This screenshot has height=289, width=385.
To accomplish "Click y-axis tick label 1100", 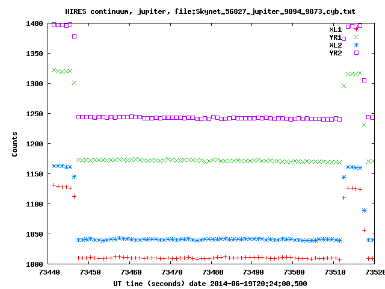I will 34,204.
